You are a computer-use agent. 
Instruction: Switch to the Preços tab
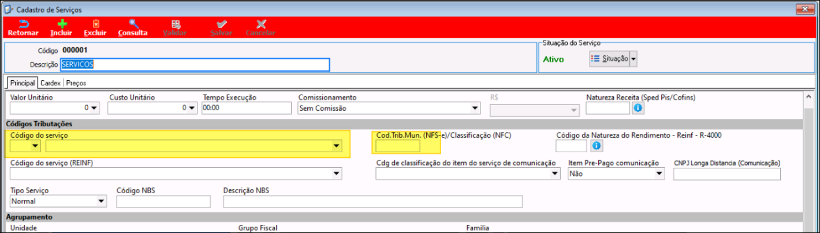(76, 83)
